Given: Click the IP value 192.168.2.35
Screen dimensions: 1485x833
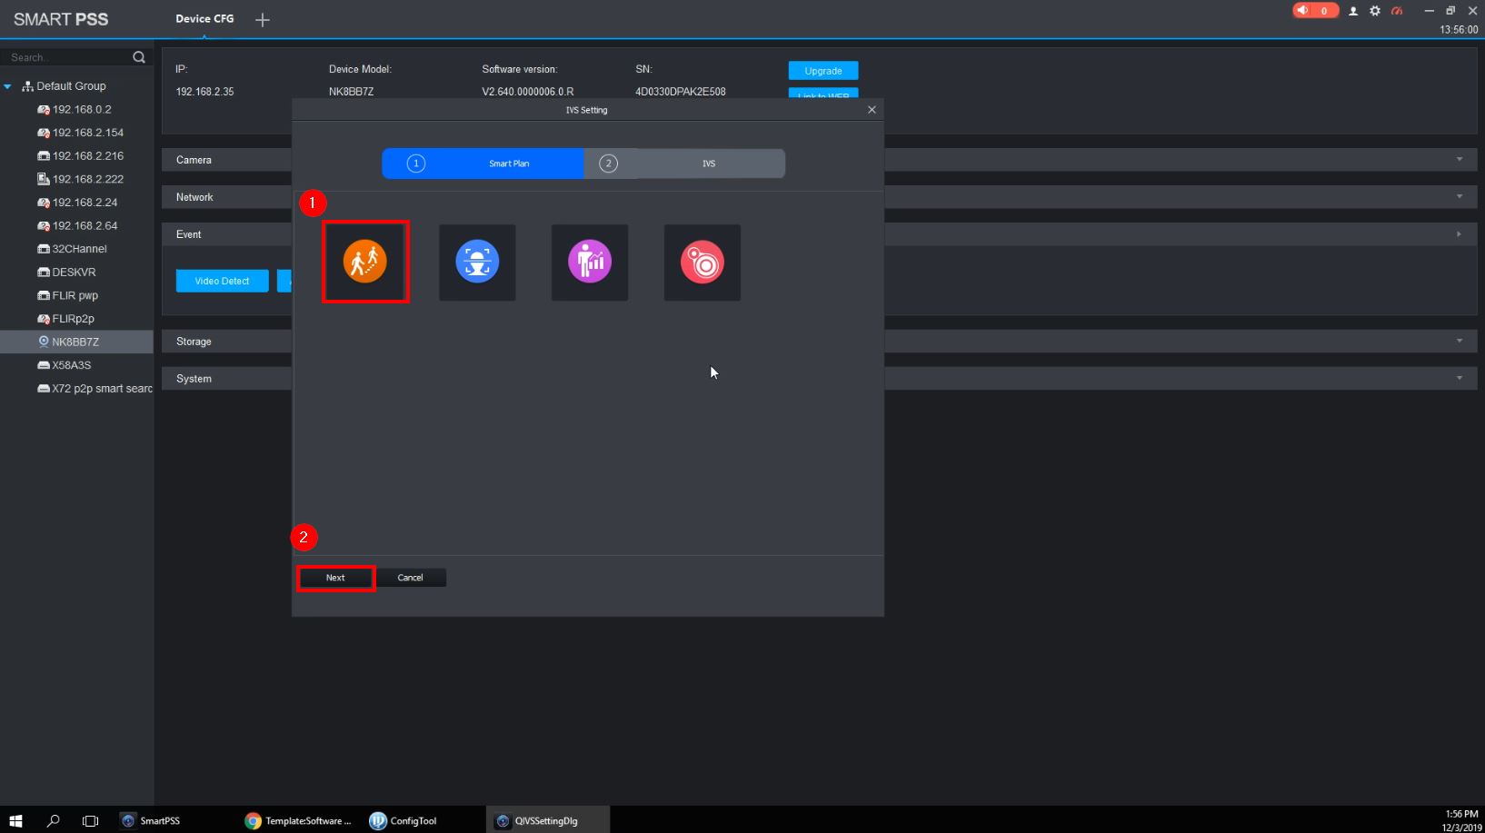Looking at the screenshot, I should coord(204,92).
